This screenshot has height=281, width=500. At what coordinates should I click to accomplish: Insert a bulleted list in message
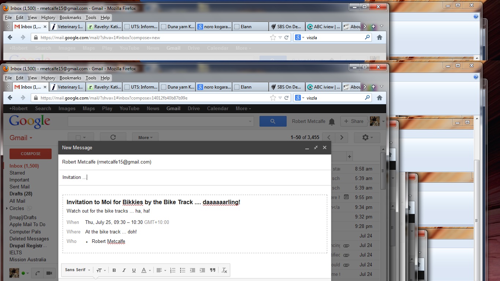[x=183, y=270]
